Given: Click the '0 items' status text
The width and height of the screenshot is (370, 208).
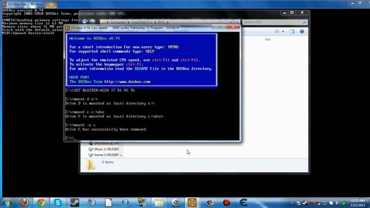Looking at the screenshot, I should point(108,162).
